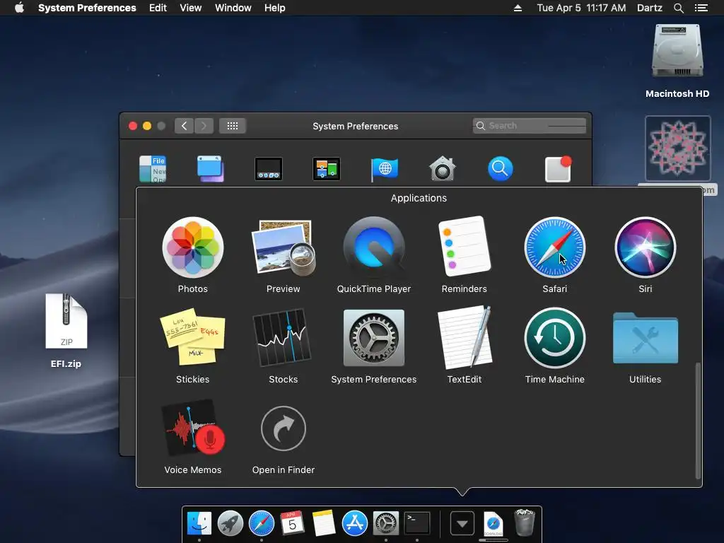724x543 pixels.
Task: Click the date and time in menu bar
Action: [x=581, y=8]
